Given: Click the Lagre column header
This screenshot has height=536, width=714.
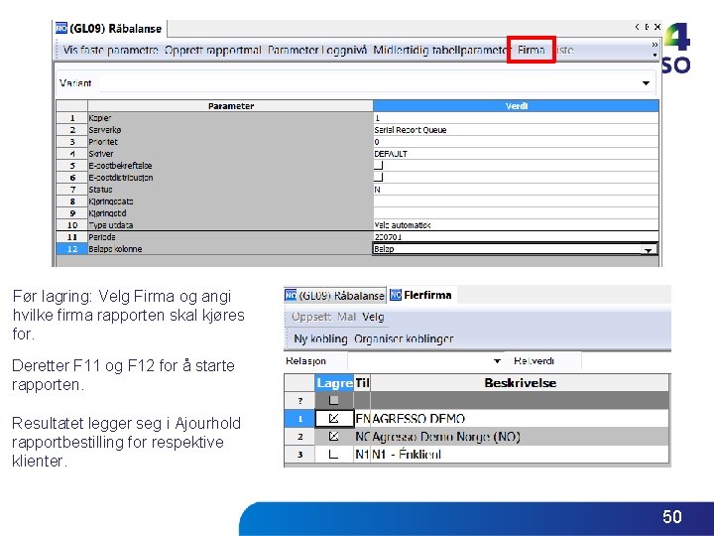Looking at the screenshot, I should click(x=334, y=383).
